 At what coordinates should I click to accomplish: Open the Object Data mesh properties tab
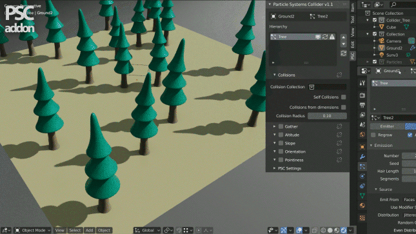pyautogui.click(x=362, y=196)
